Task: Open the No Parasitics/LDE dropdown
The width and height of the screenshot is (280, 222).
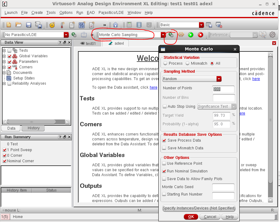Action: pyautogui.click(x=37, y=34)
